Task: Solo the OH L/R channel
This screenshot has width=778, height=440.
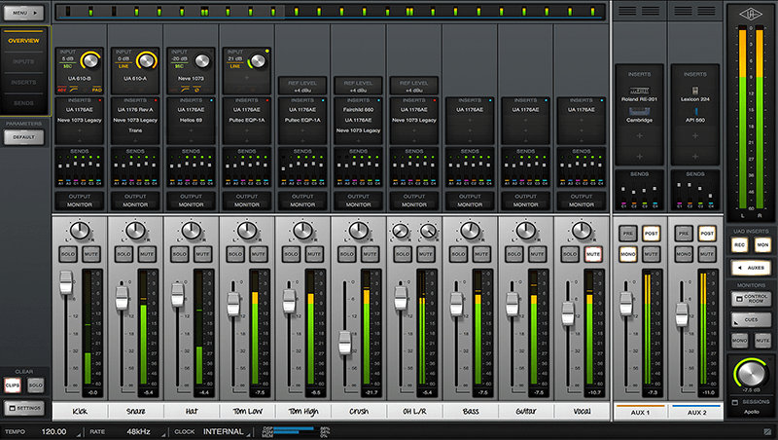Action: [403, 254]
